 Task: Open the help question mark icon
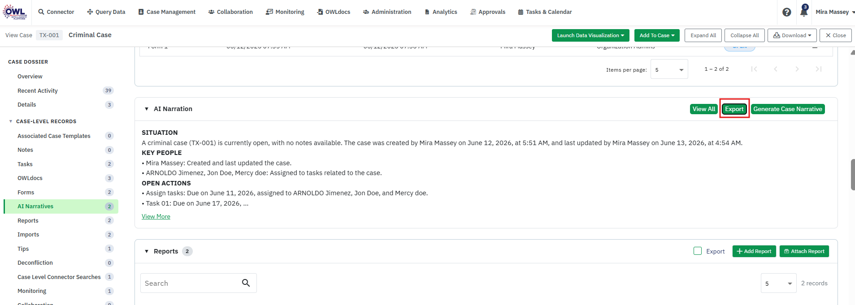tap(787, 12)
